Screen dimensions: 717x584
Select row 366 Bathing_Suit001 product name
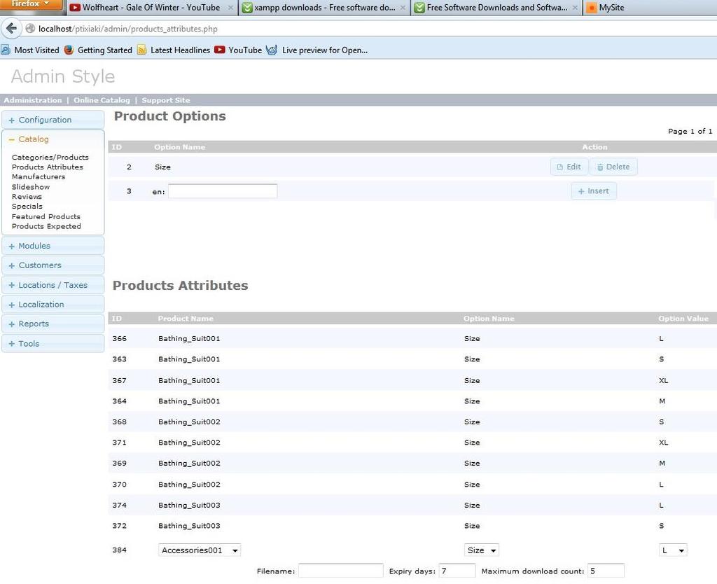click(x=189, y=338)
